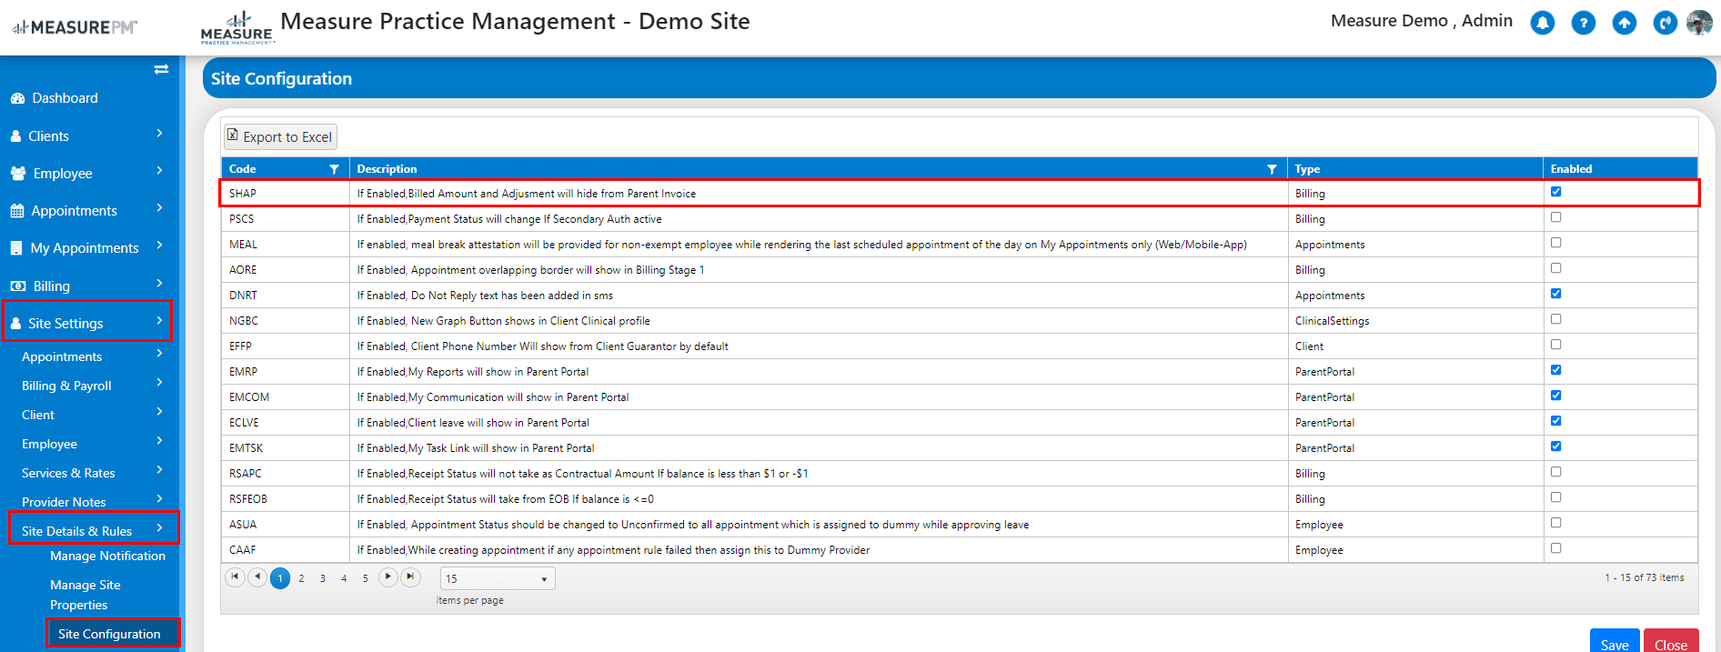Enable the CAAF checkbox

tap(1556, 548)
